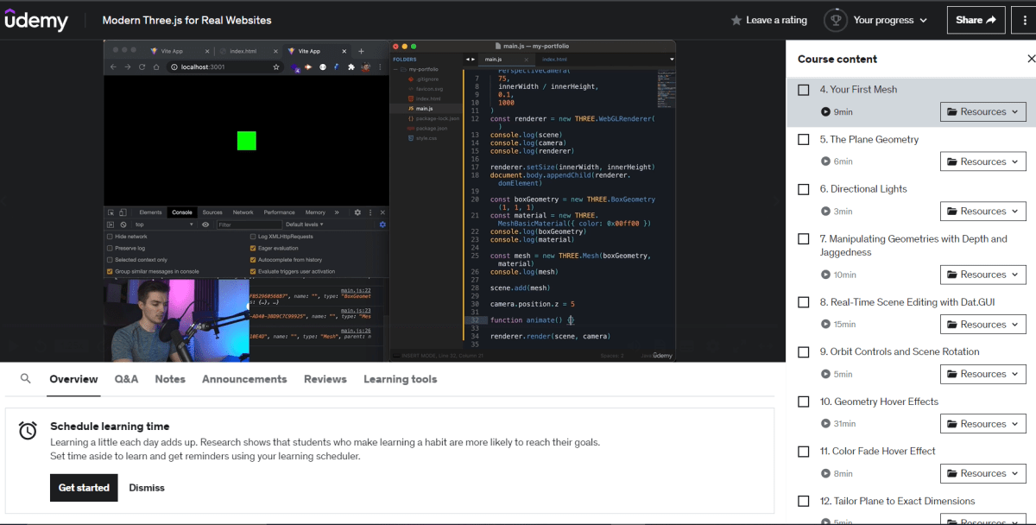Close the Course content panel
This screenshot has width=1036, height=525.
click(1031, 59)
